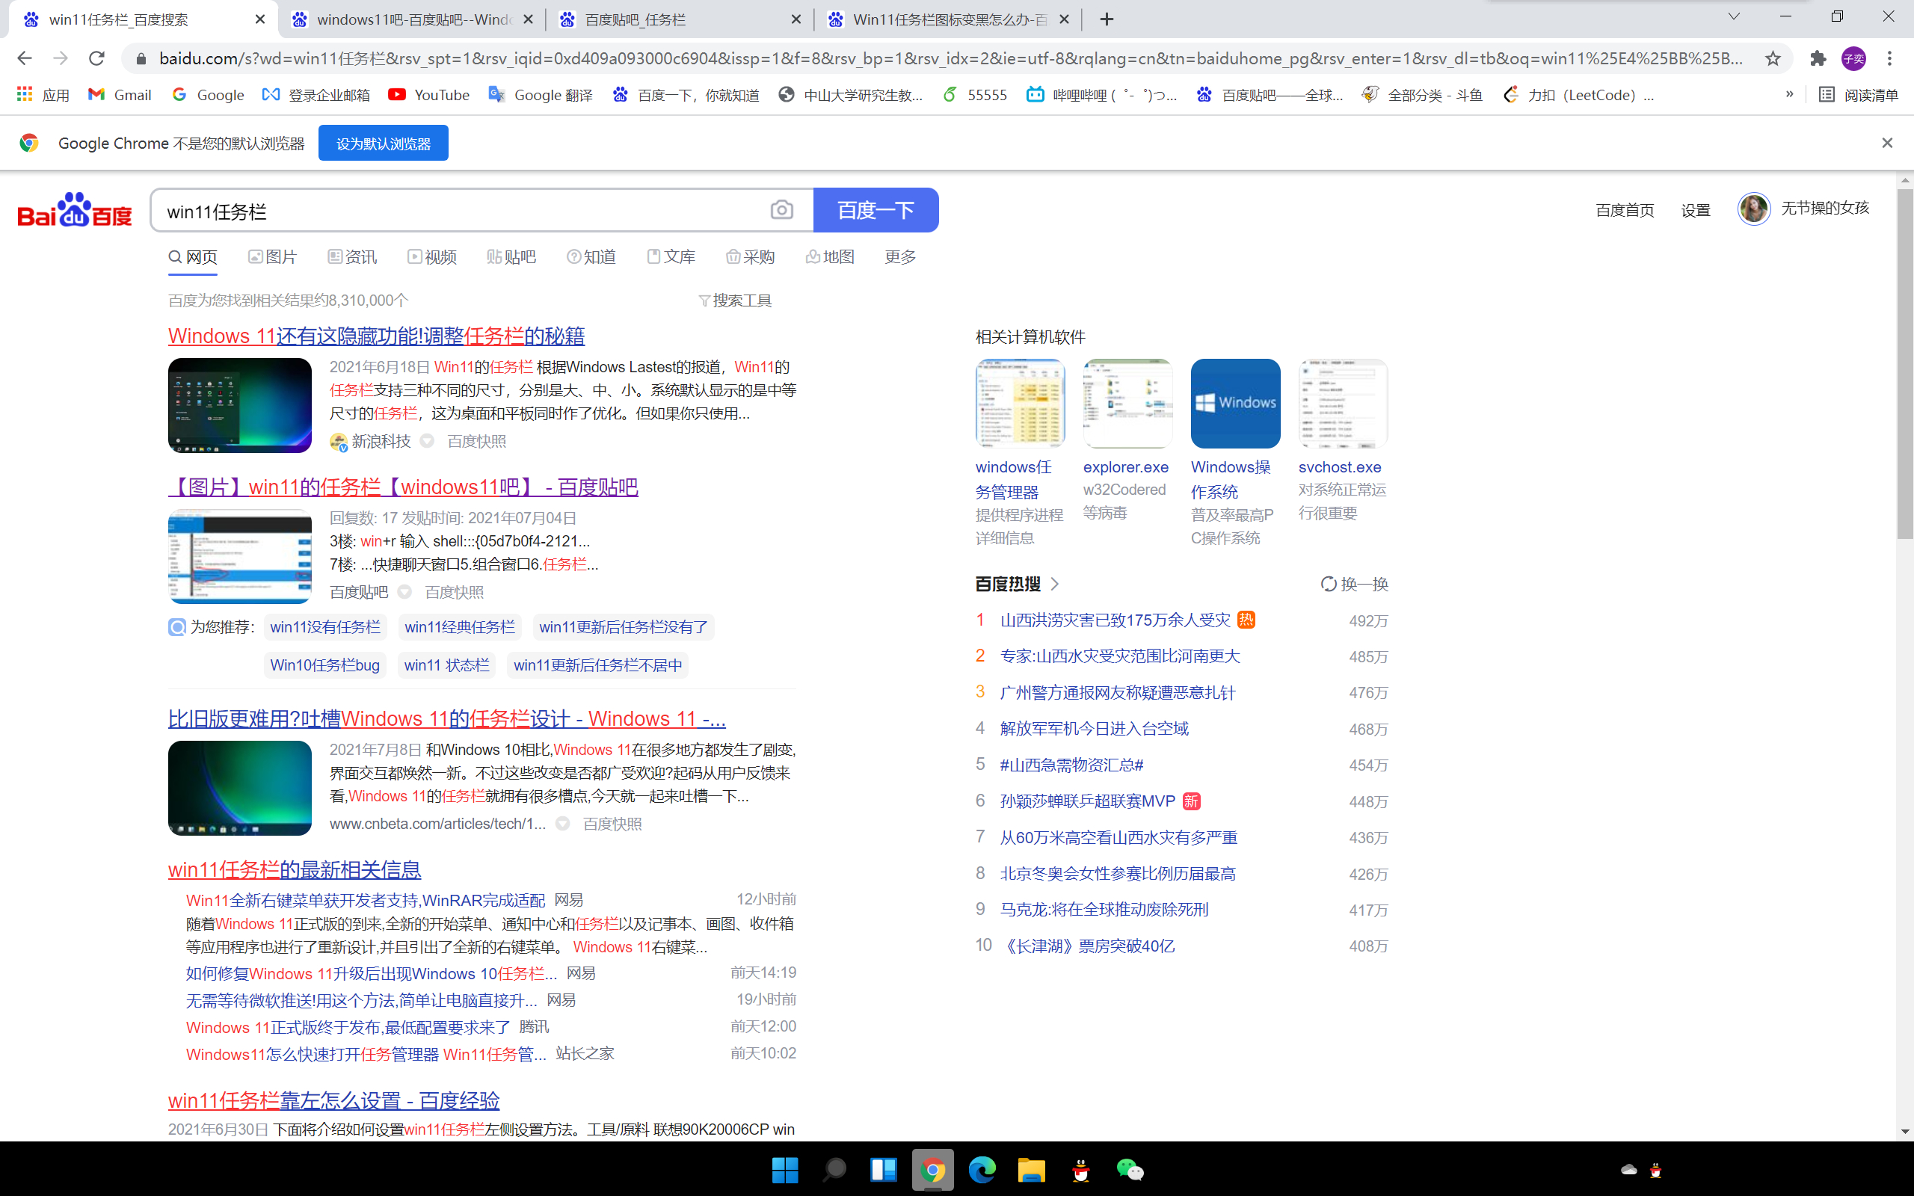Expand 百度热搜 arrow
Screen dimensions: 1914x1196
[1054, 584]
